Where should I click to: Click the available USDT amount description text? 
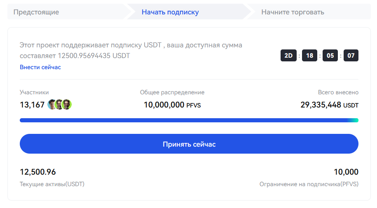tap(131, 50)
